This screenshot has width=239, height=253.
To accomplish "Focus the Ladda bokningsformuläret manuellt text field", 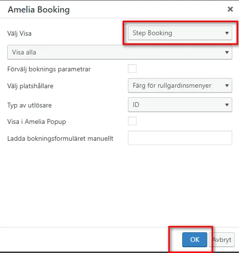I will [180, 138].
